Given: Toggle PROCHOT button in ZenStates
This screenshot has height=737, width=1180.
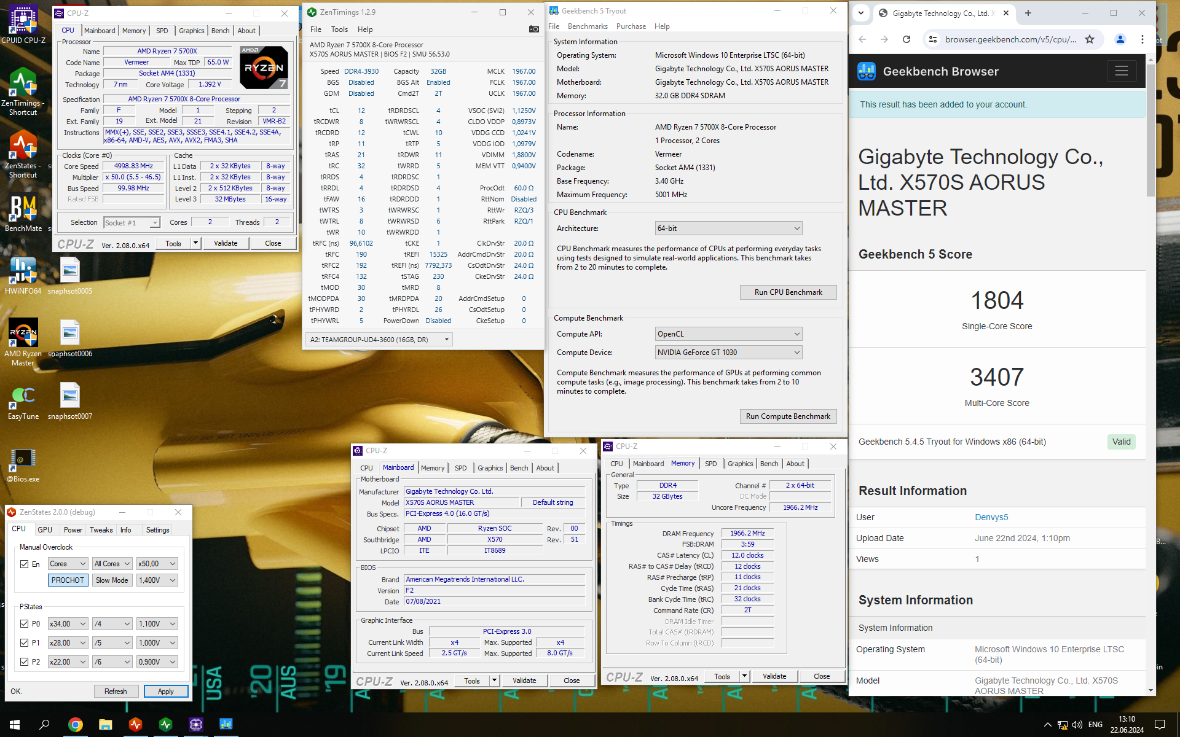Looking at the screenshot, I should click(68, 580).
